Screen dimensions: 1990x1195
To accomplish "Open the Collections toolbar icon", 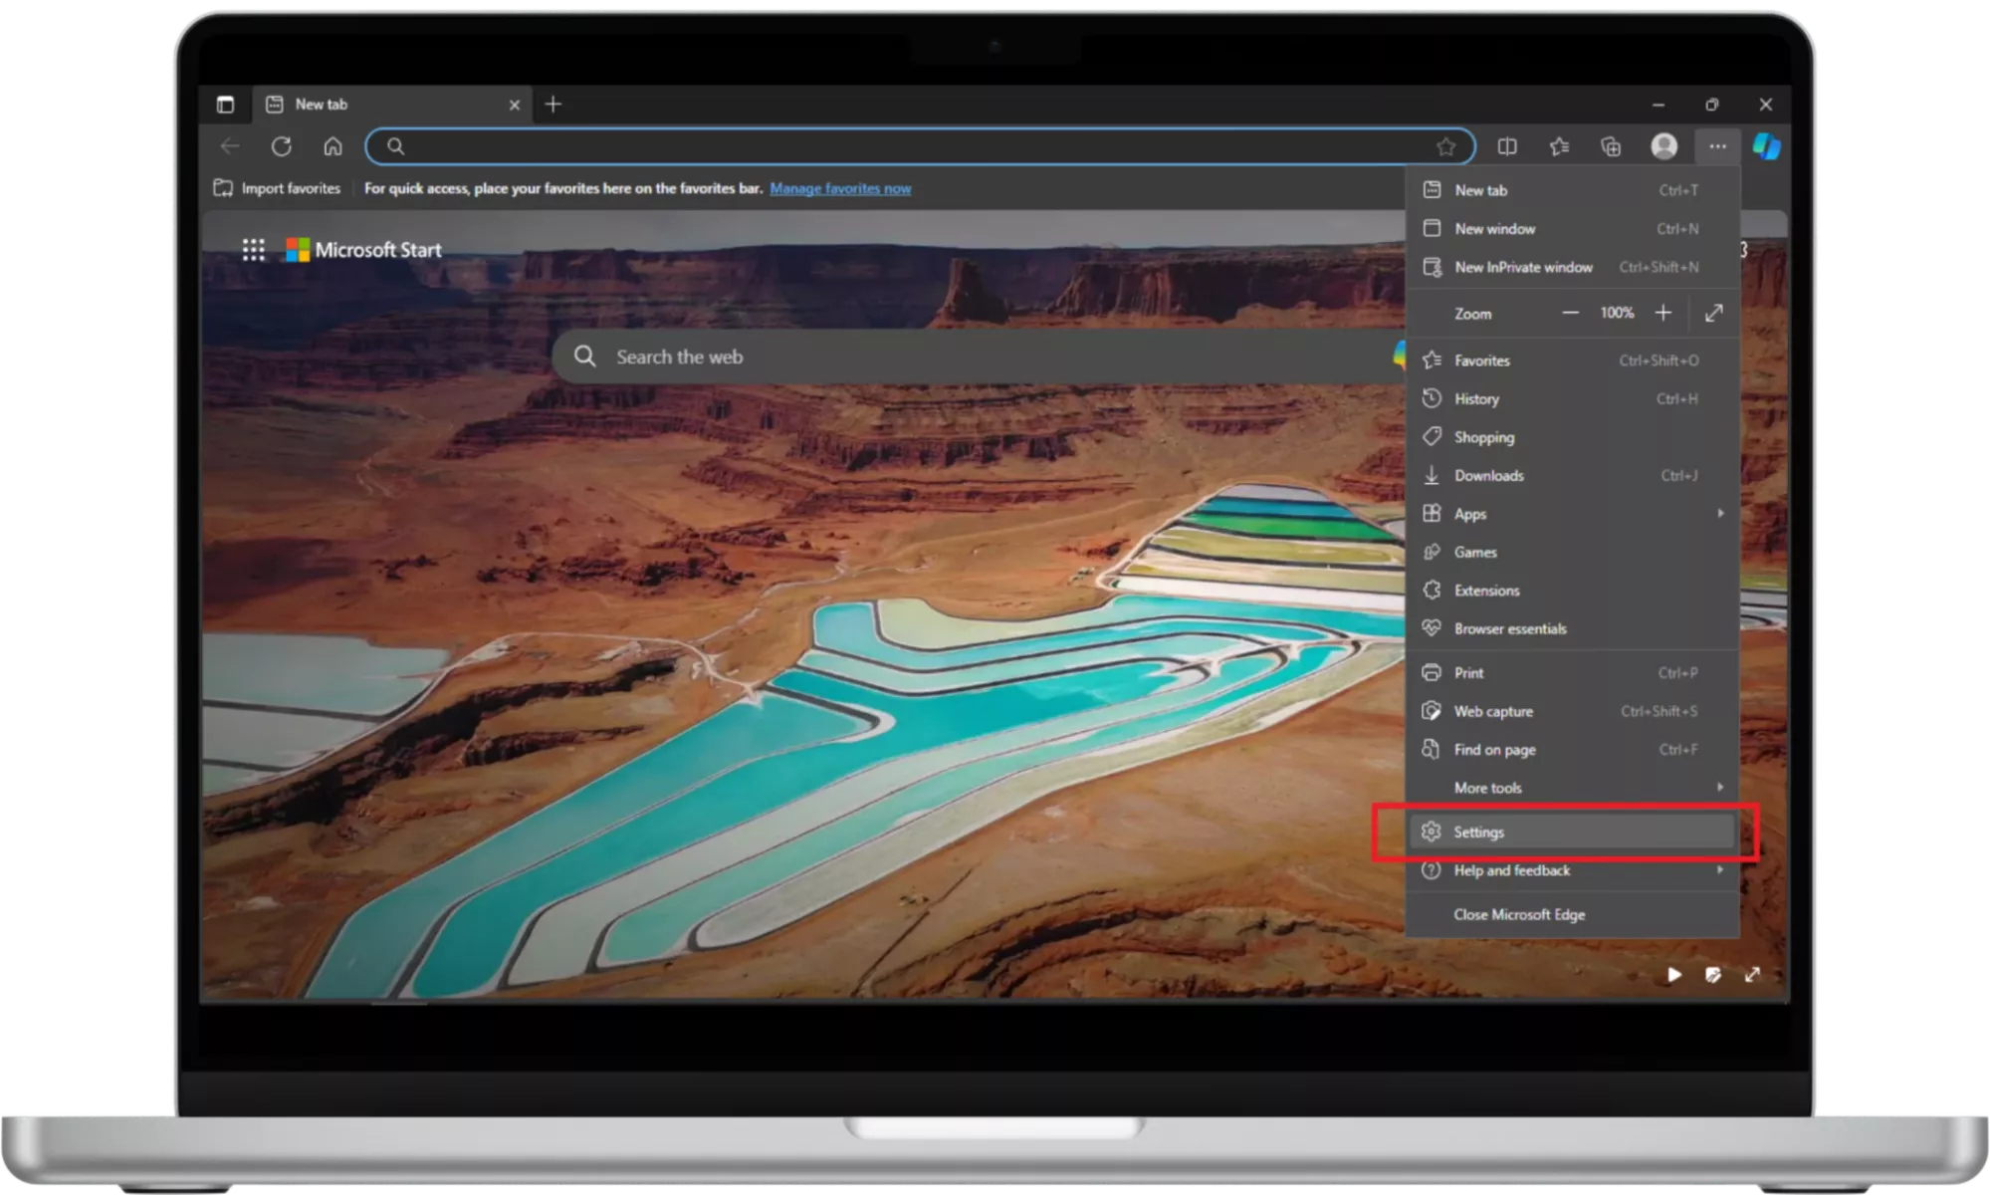I will pos(1611,146).
